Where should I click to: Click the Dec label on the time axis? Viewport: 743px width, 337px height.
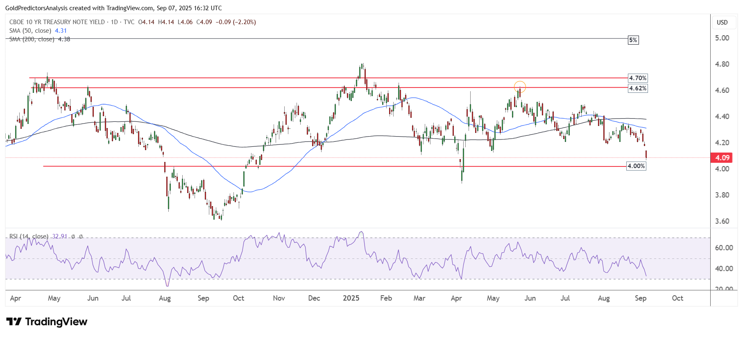click(314, 298)
